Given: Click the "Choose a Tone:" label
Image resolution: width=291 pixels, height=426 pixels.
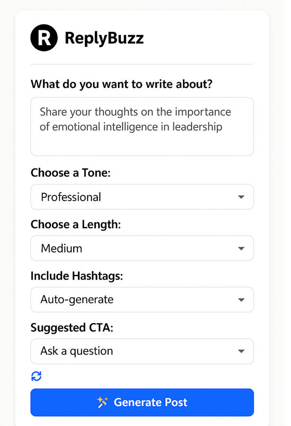Looking at the screenshot, I should coord(70,173).
